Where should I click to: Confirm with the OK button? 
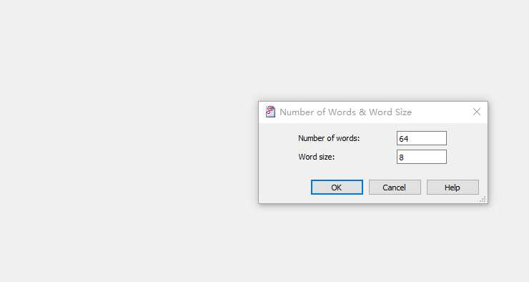coord(337,187)
